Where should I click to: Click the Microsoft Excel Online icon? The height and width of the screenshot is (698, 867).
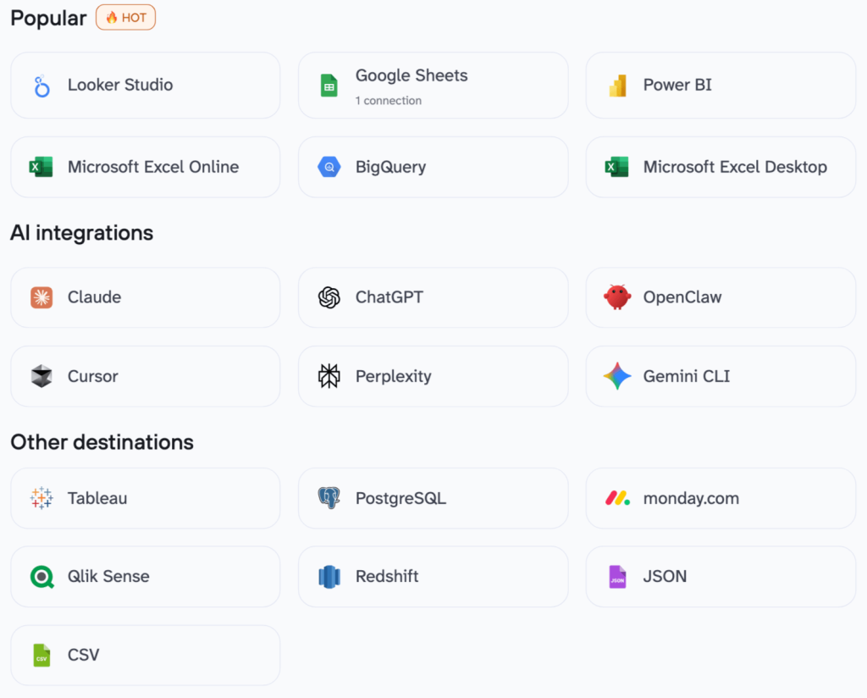pyautogui.click(x=41, y=167)
